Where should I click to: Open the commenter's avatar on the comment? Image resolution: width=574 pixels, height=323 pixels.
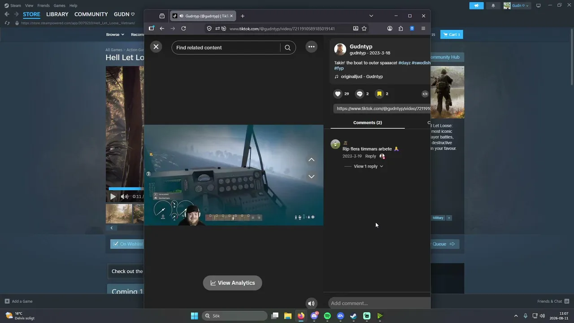(x=335, y=144)
